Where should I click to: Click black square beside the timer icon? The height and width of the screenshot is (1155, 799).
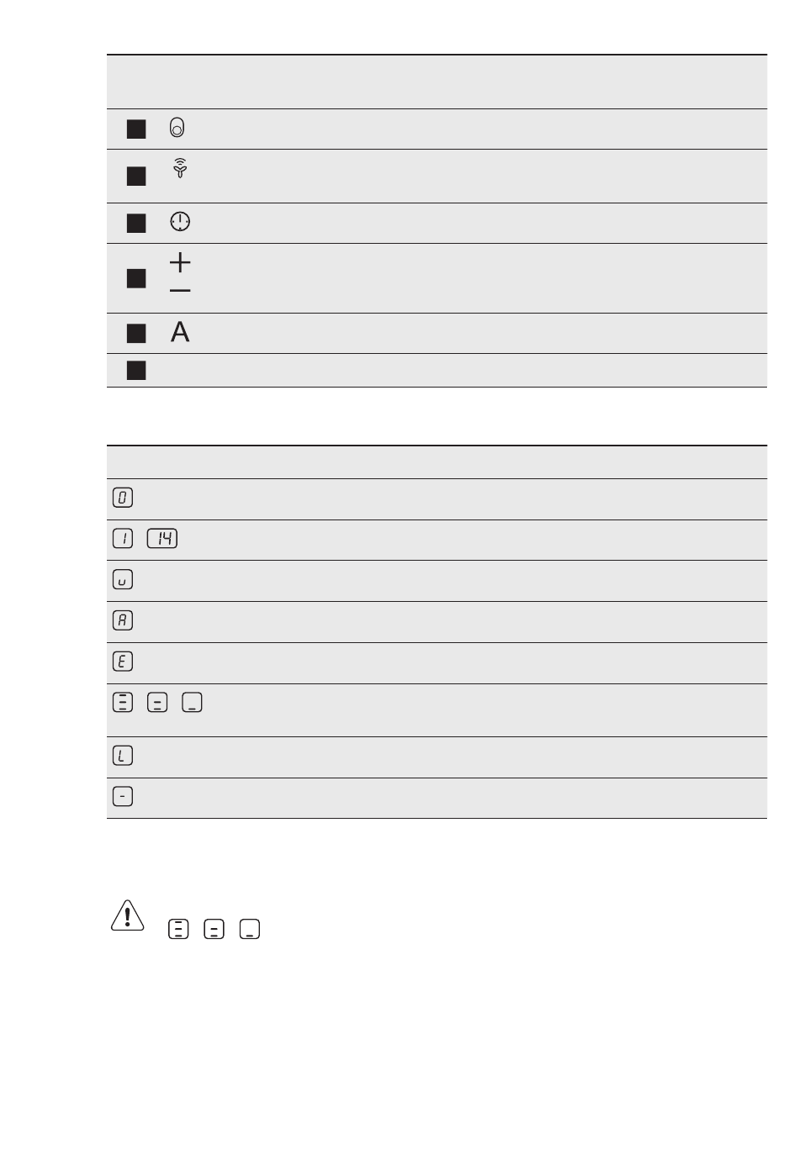[136, 223]
